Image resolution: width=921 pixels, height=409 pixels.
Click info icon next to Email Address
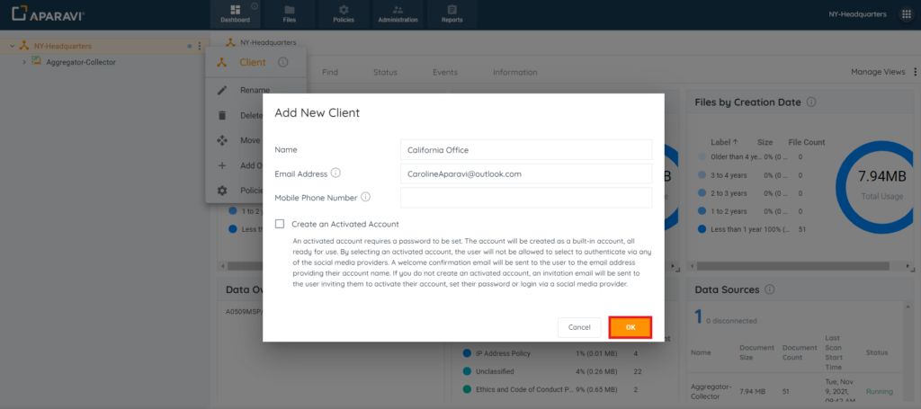coord(335,173)
